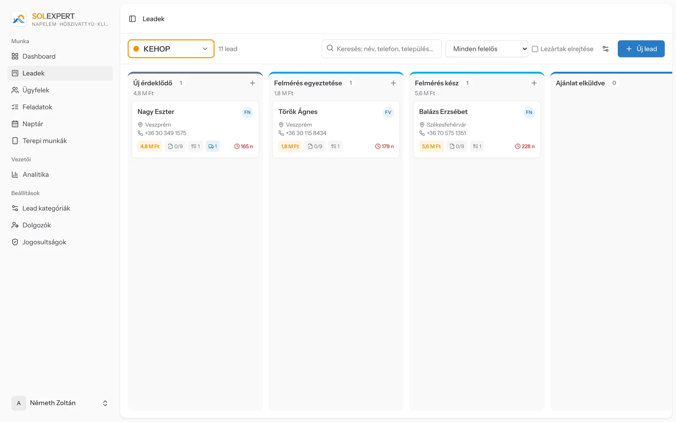Screen dimensions: 676x422
Task: Click SolExpert logo icon
Action: pyautogui.click(x=19, y=19)
